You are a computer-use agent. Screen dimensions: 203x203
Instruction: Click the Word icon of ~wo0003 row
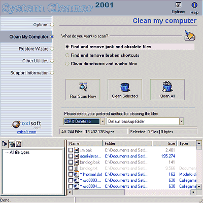[x=76, y=180]
